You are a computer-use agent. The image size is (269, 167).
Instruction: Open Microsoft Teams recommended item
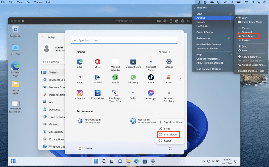point(89,121)
